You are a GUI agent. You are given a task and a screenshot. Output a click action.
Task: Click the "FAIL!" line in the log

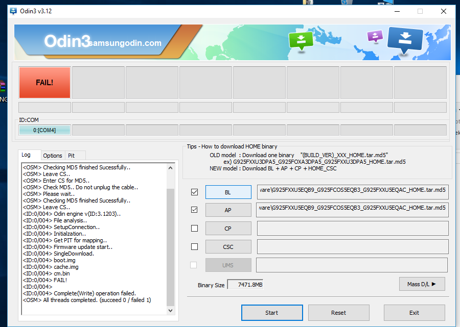pyautogui.click(x=60, y=280)
